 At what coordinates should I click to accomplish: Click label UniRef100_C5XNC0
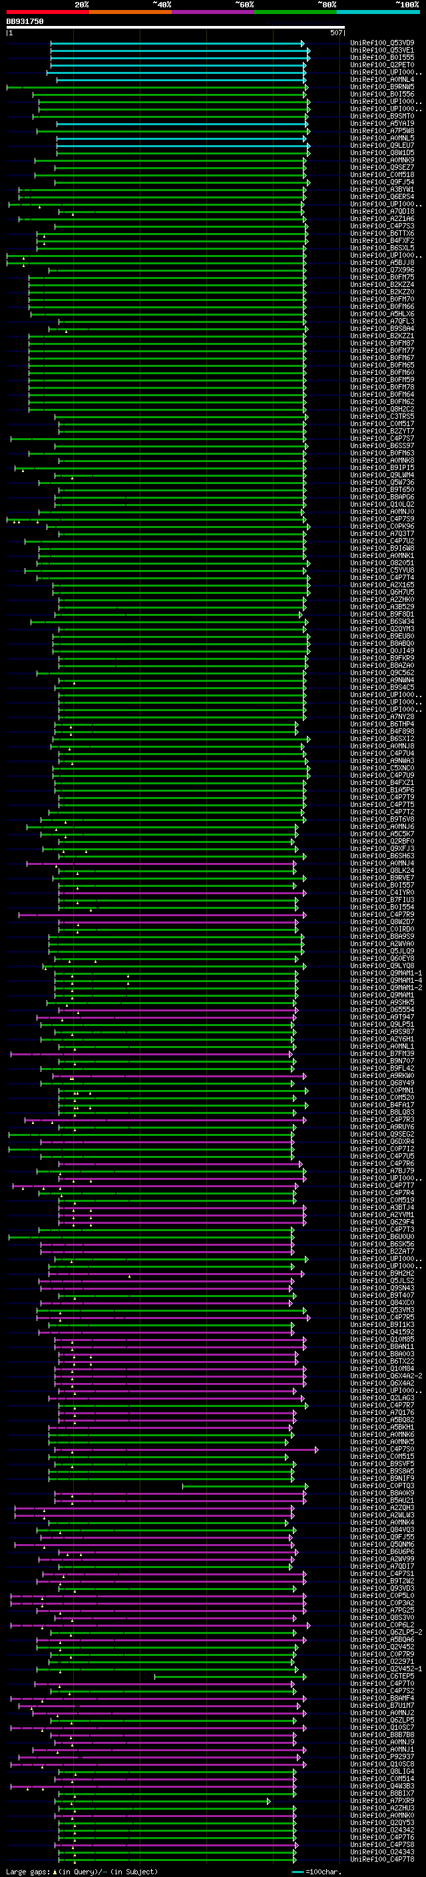[382, 768]
